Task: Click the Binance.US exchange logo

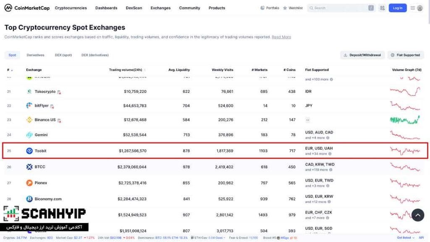Action: [29, 120]
